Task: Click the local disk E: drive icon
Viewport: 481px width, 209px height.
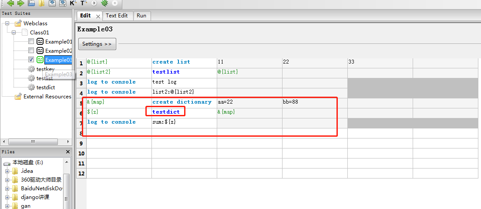Action: click(x=7, y=163)
